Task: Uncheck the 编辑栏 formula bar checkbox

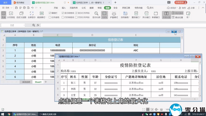Action: click(x=50, y=13)
